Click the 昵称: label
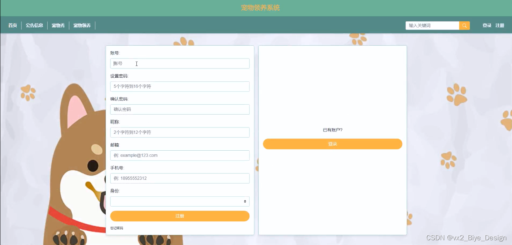 point(115,122)
